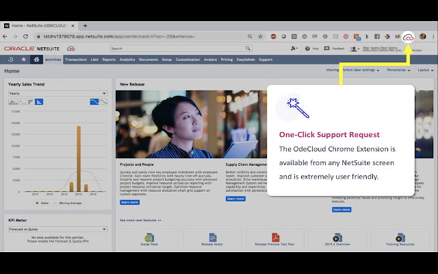Screen dimensions: 438x274
Task: Open Chrome three-dot menu
Action: [x=433, y=36]
